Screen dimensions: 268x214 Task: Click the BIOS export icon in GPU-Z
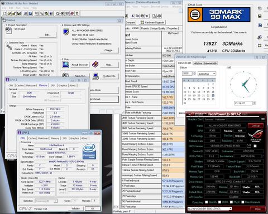tap(249, 146)
